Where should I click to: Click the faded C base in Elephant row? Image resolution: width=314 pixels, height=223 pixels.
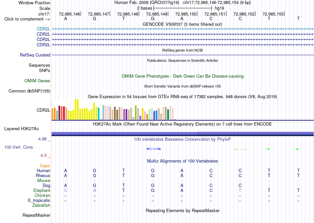point(65,191)
